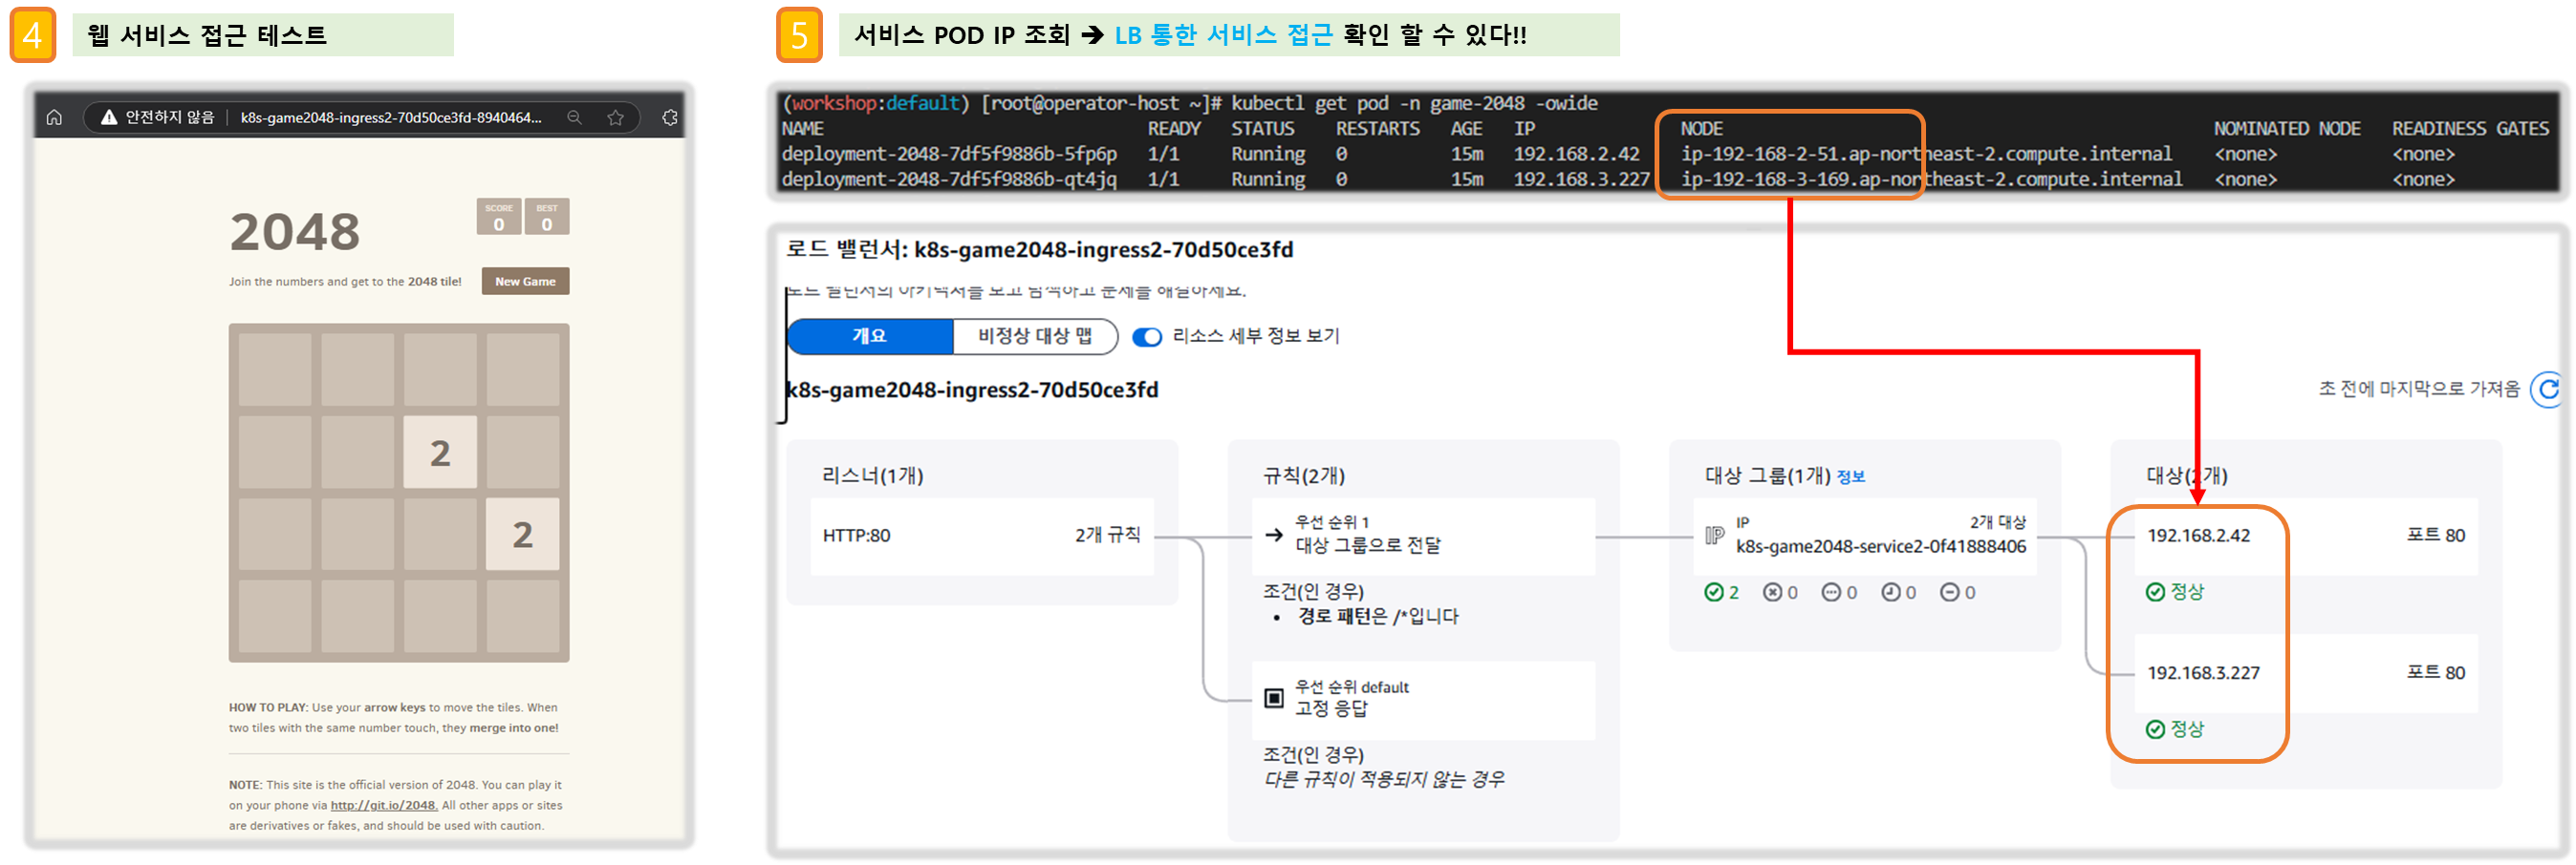Switch to the 비정상 대상 맵 tab
Viewport: 2576px width, 865px height.
1034,336
